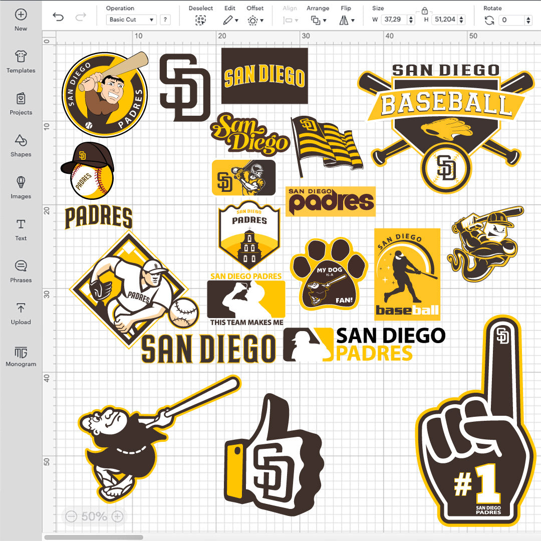Expand the Edit dropdown
The image size is (541, 541).
coord(230,20)
